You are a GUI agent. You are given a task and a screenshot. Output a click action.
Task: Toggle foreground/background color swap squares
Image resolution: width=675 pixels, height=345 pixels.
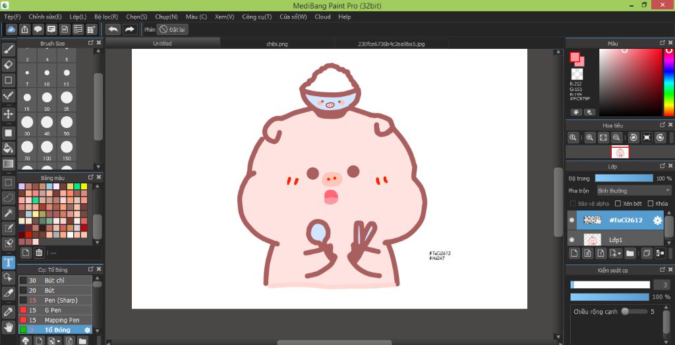576,59
